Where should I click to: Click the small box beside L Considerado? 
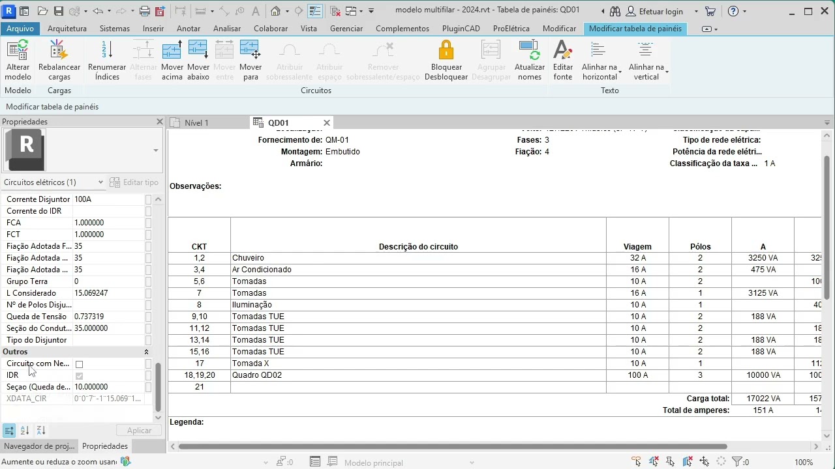148,293
